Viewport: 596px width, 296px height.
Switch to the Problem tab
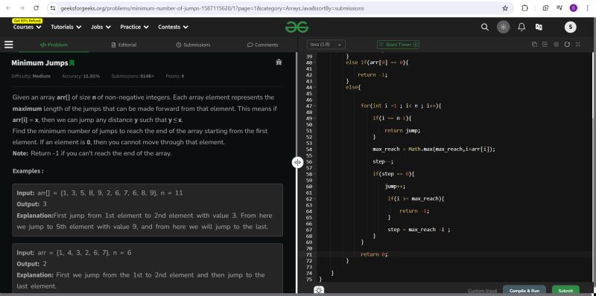pos(54,45)
